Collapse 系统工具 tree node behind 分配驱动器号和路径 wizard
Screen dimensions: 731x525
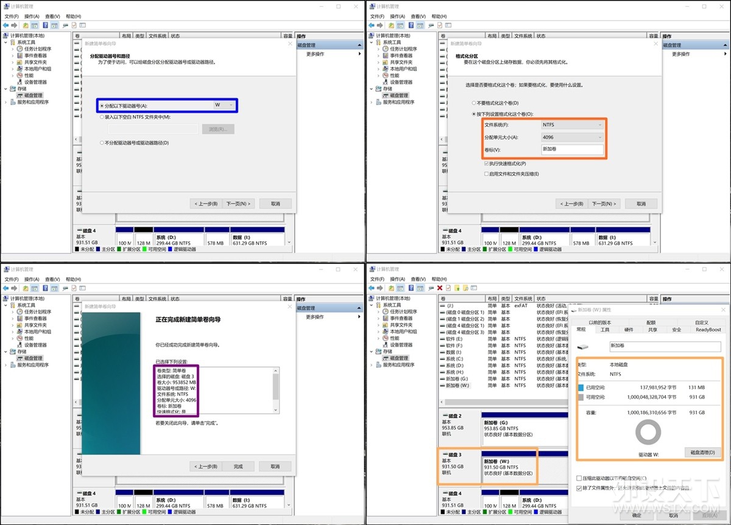(x=6, y=42)
